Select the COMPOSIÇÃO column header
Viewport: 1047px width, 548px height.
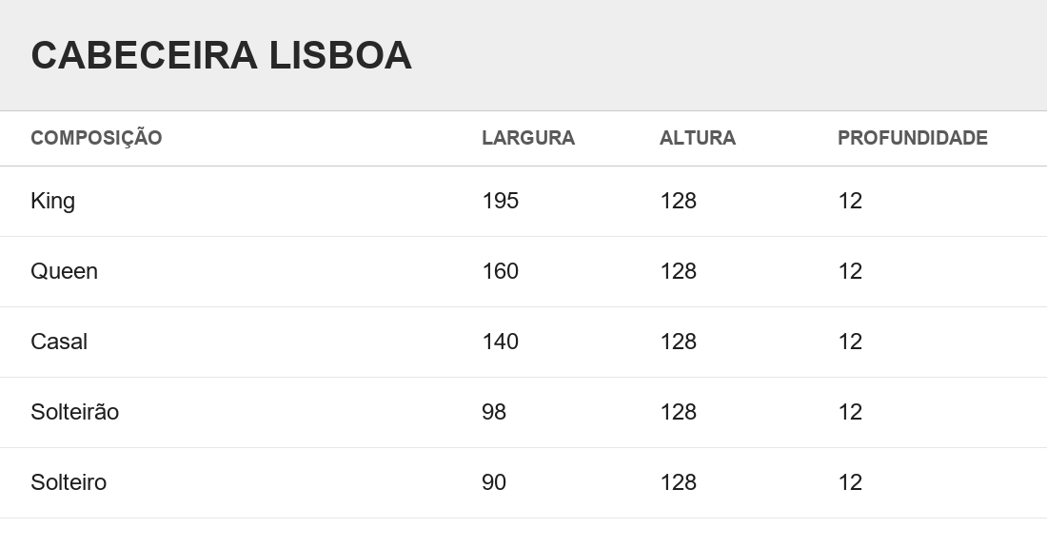pyautogui.click(x=96, y=137)
